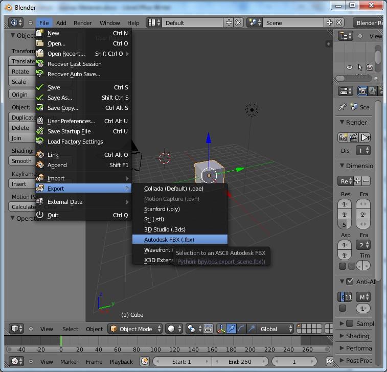Collapse the Operator panel triangle

pyautogui.click(x=12, y=218)
